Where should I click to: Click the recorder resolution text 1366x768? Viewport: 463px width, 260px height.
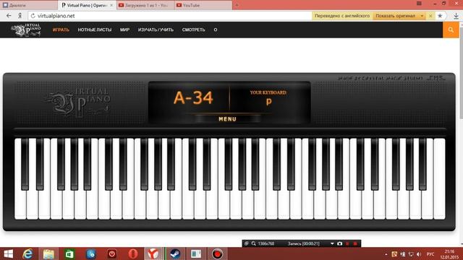(x=266, y=243)
